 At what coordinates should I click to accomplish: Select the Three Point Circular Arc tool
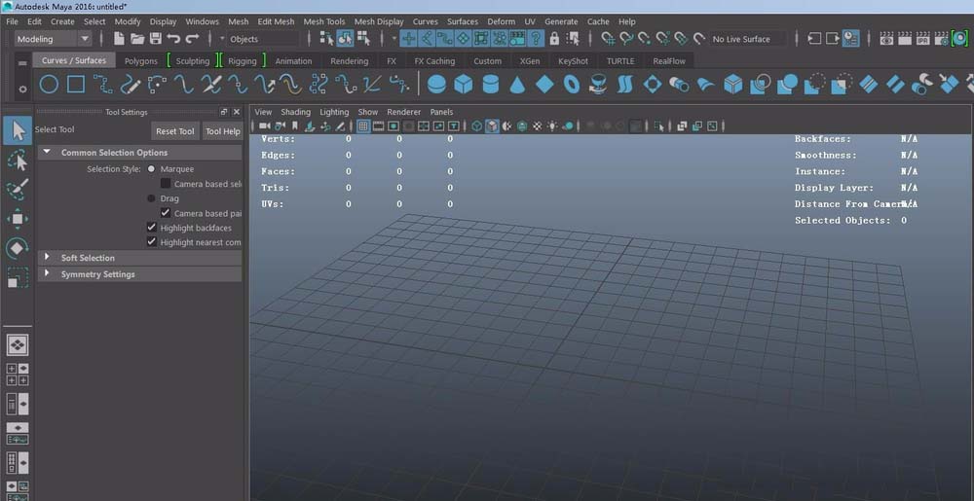click(157, 84)
